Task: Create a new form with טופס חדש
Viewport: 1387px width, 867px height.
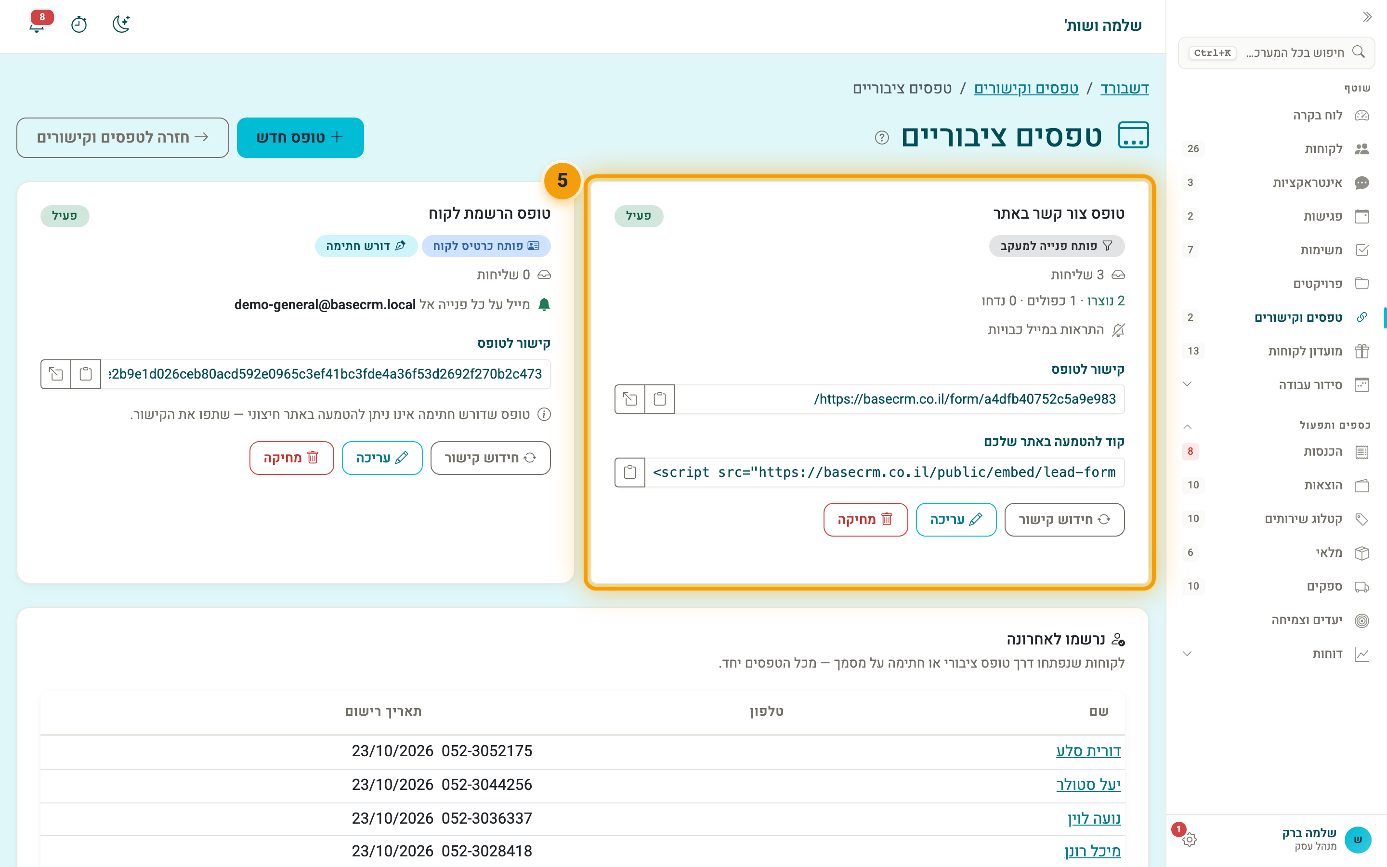Action: coord(301,138)
